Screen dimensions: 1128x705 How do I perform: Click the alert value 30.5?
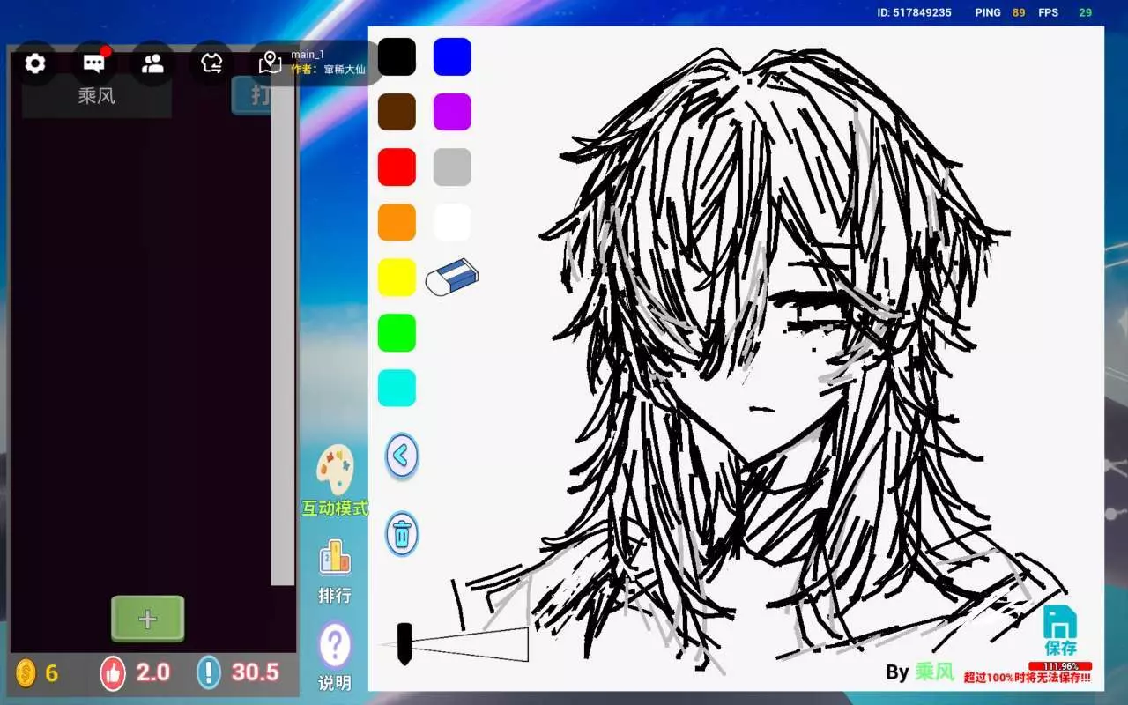[256, 673]
